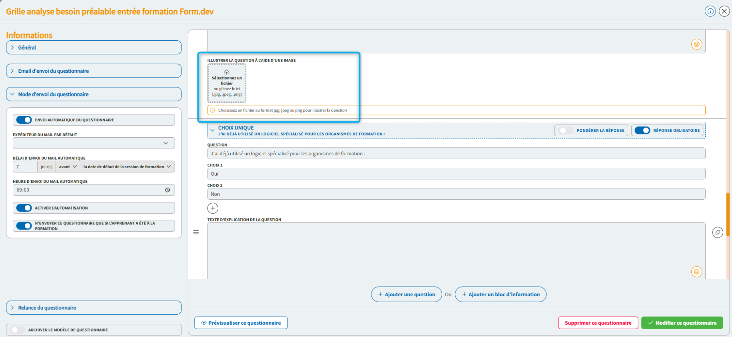The height and width of the screenshot is (337, 732).
Task: Click the plus icon to add a choice
Action: coord(213,208)
